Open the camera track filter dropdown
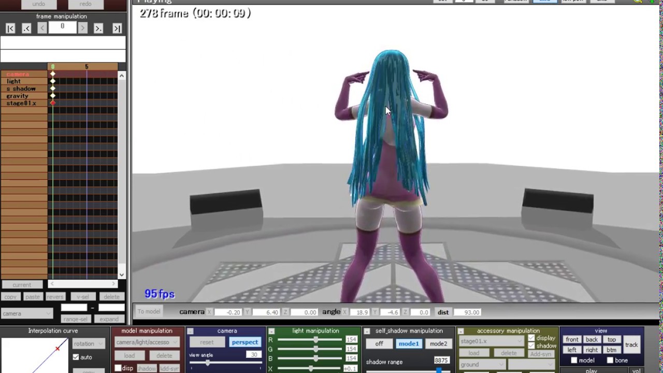Screen dimensions: 663x373 [27, 313]
